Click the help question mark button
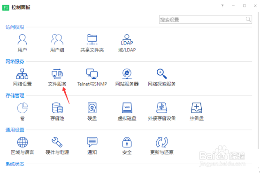Viewport: 260px width, 173px height. [222, 6]
